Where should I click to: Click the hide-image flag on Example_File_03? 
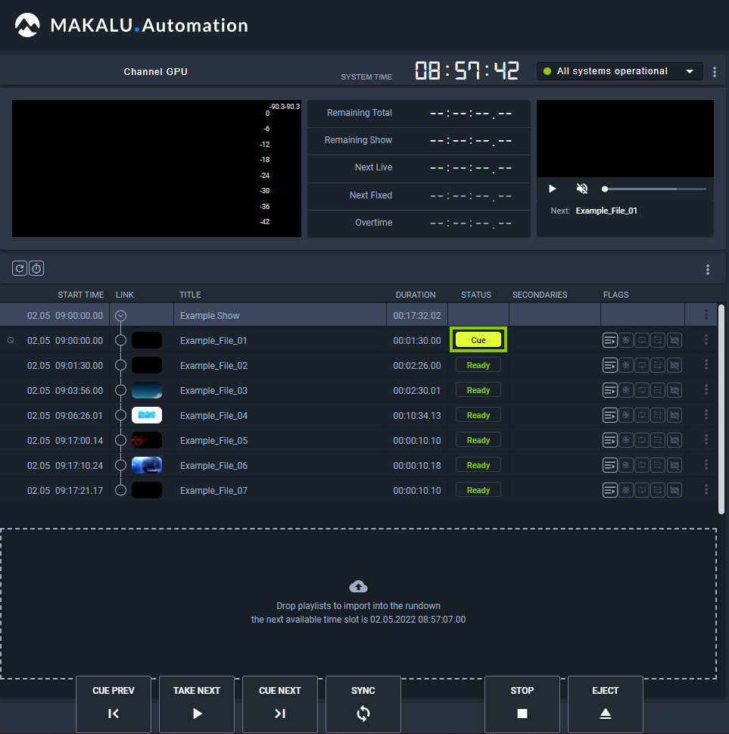tap(674, 390)
